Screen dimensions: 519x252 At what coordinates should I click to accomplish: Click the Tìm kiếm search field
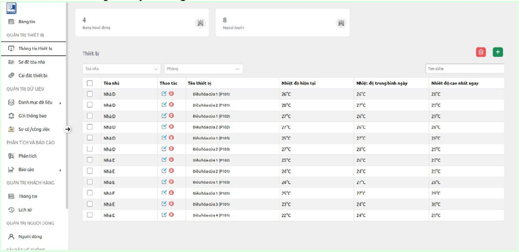tap(465, 69)
